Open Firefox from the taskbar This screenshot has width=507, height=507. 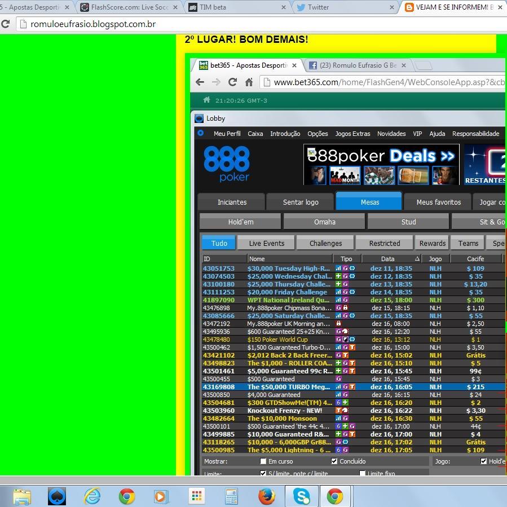(266, 496)
